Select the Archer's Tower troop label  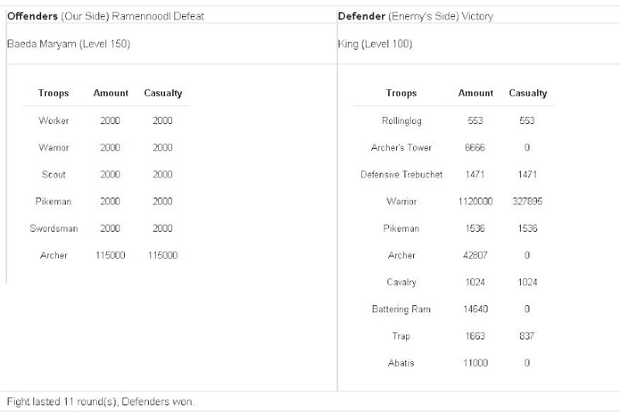click(401, 147)
